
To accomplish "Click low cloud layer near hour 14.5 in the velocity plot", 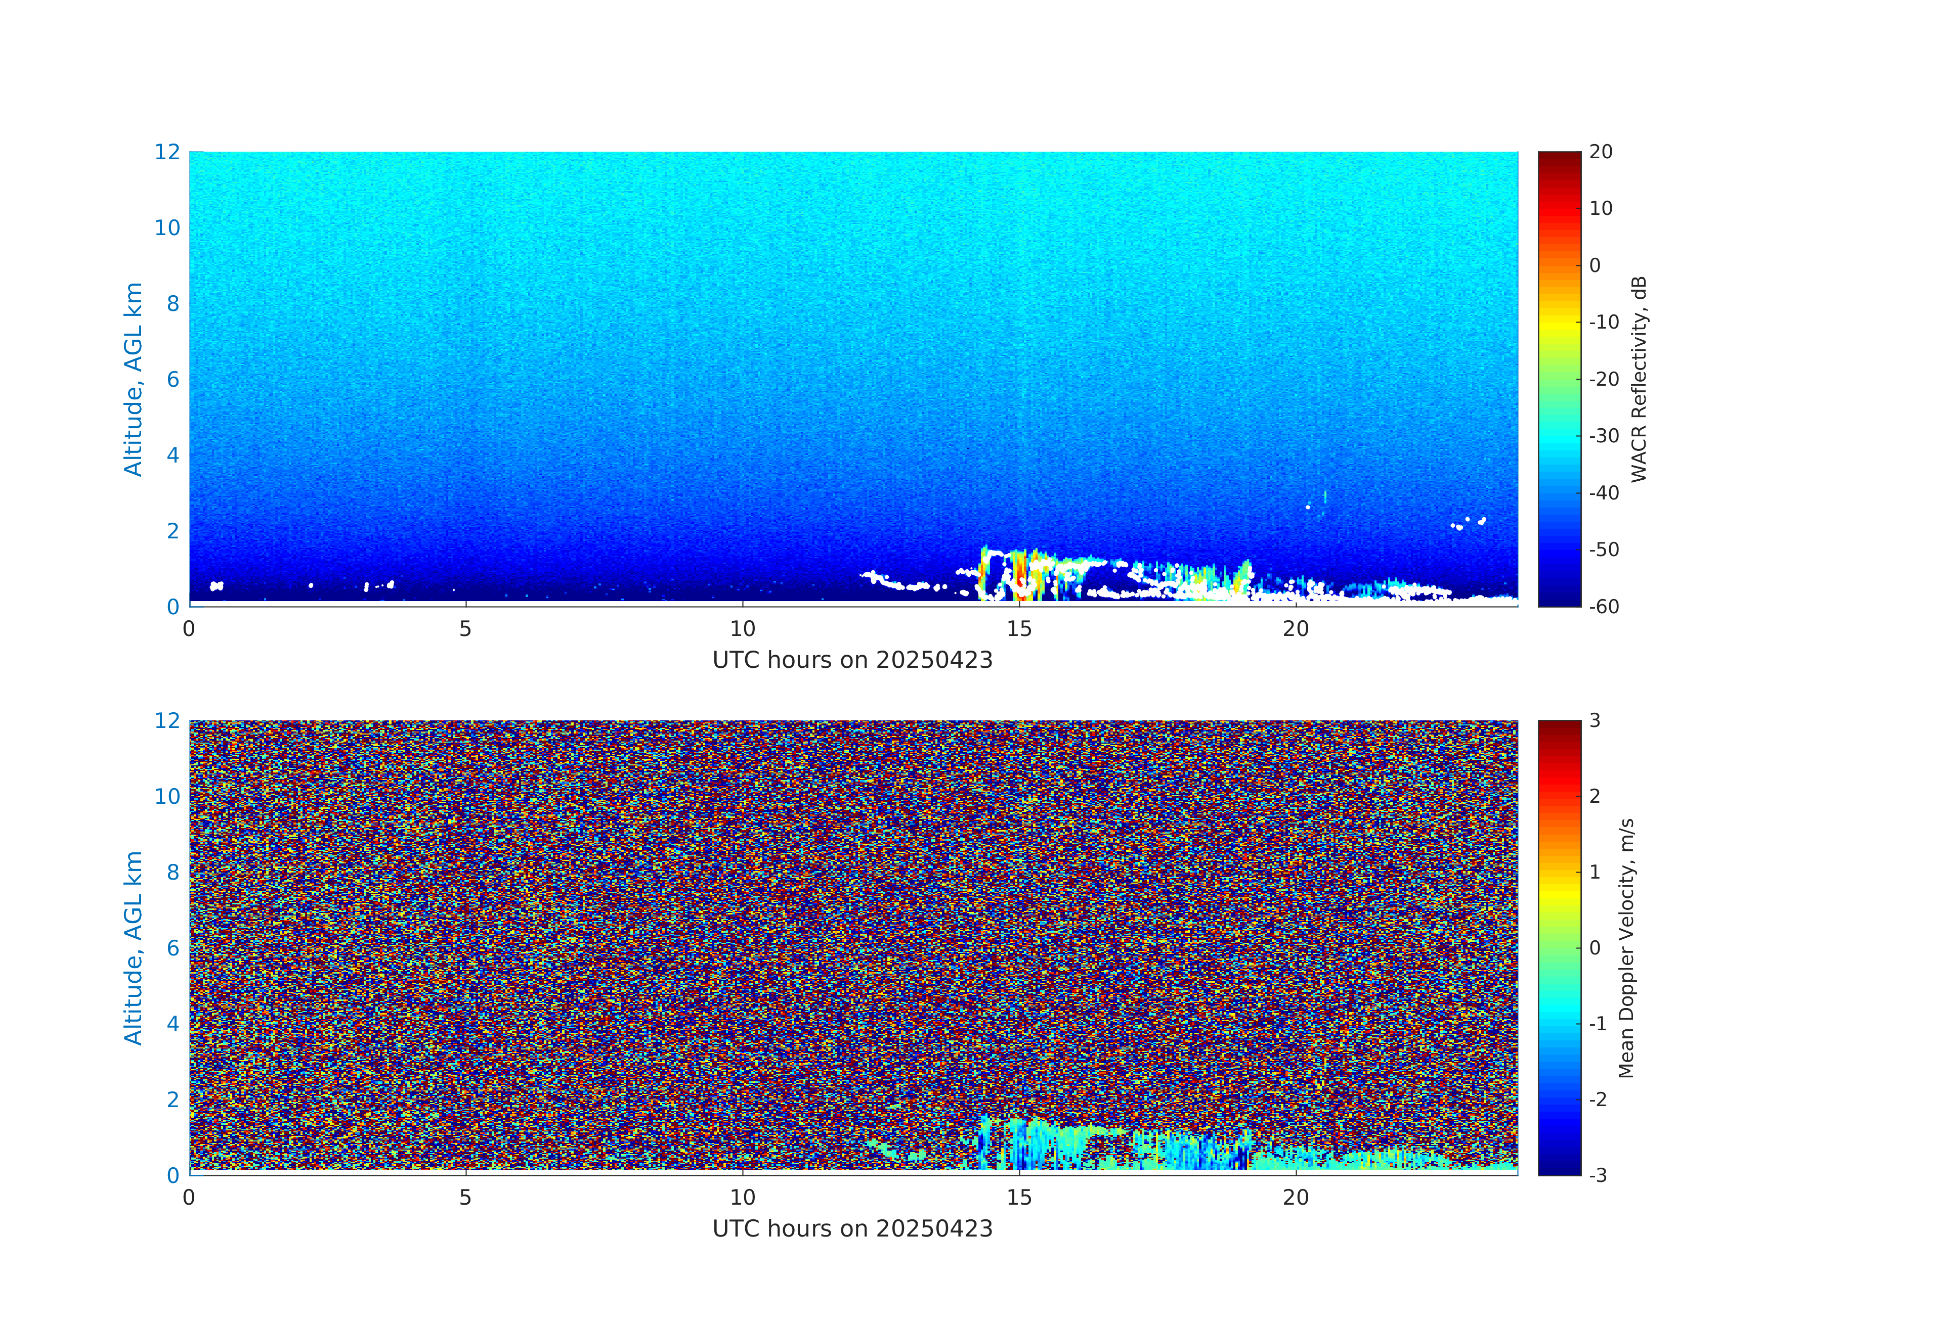I will (x=986, y=1144).
